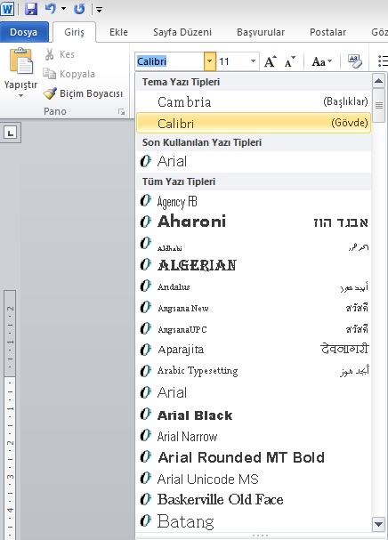Select the Aldhabi font

(254, 244)
